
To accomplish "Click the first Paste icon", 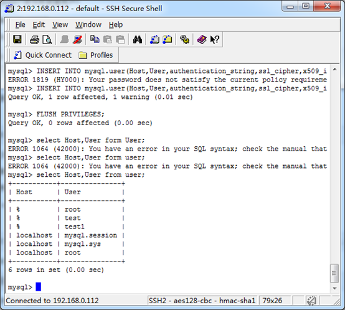I will pos(107,40).
